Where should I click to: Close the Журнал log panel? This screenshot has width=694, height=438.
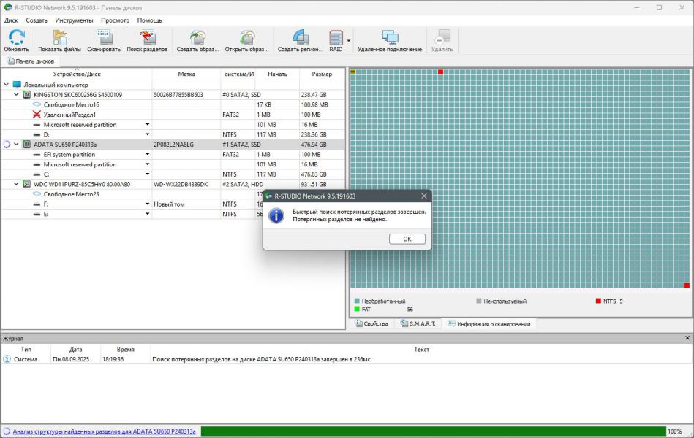point(687,338)
